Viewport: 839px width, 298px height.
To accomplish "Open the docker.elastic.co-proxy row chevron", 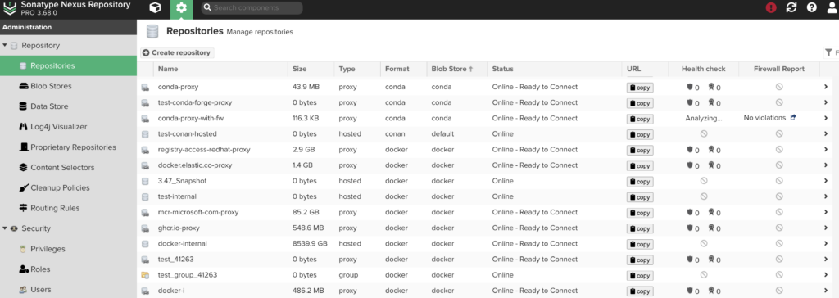I will coord(827,165).
